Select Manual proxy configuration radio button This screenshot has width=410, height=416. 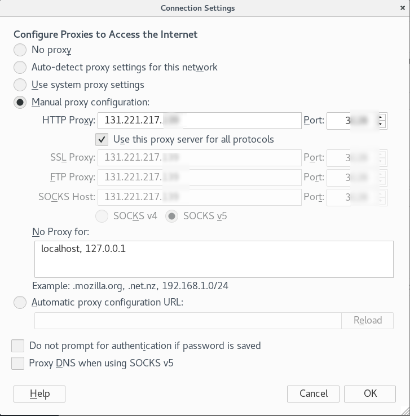tap(20, 103)
